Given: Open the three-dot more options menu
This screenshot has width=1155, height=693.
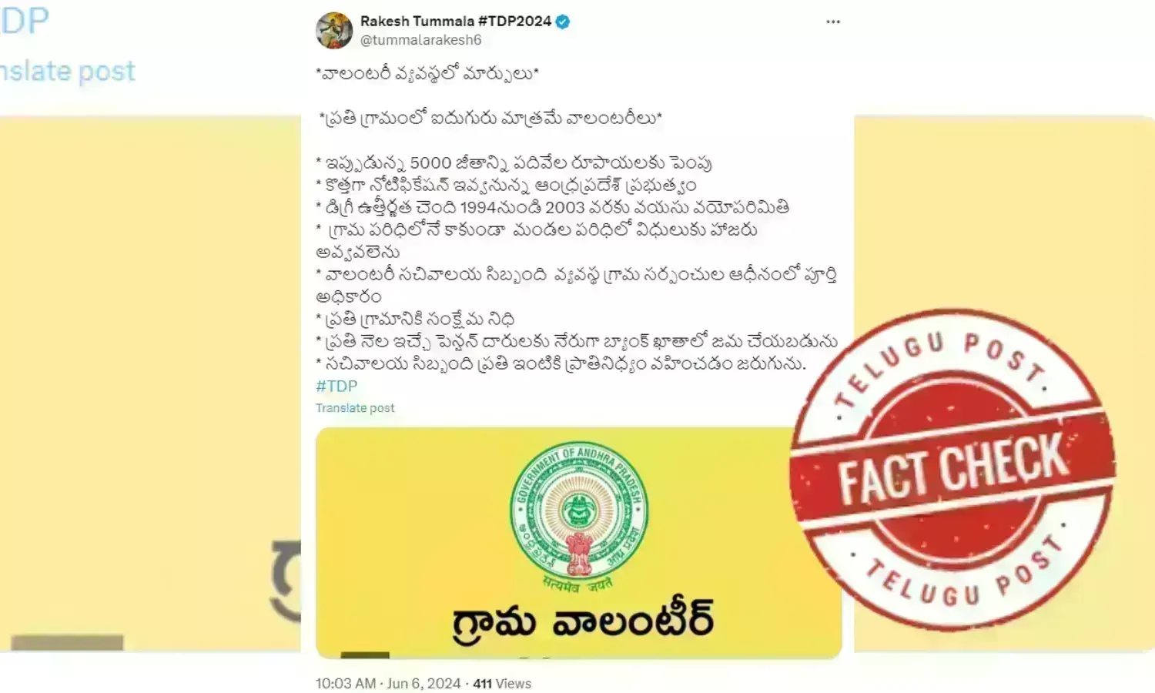Looking at the screenshot, I should coord(832,22).
